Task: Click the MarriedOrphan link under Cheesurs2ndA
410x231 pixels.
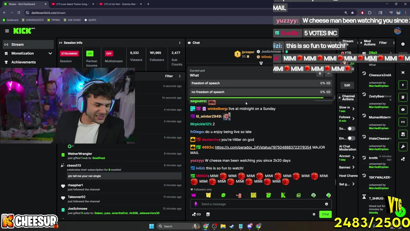Action: click(379, 86)
